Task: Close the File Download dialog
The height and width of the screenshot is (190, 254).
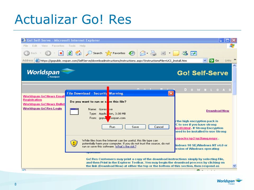Action: coord(171,93)
